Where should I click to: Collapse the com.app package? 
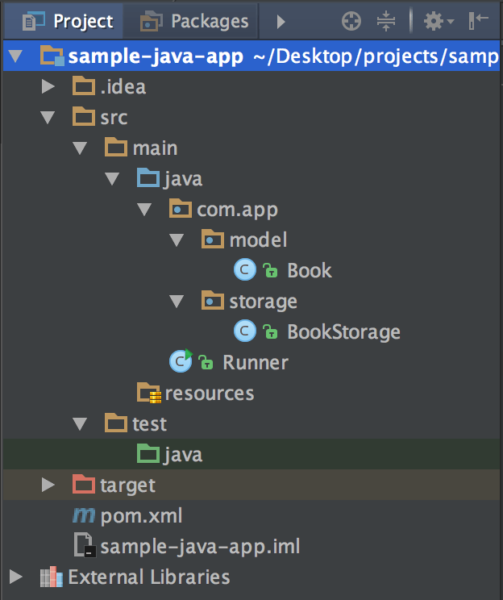(144, 210)
